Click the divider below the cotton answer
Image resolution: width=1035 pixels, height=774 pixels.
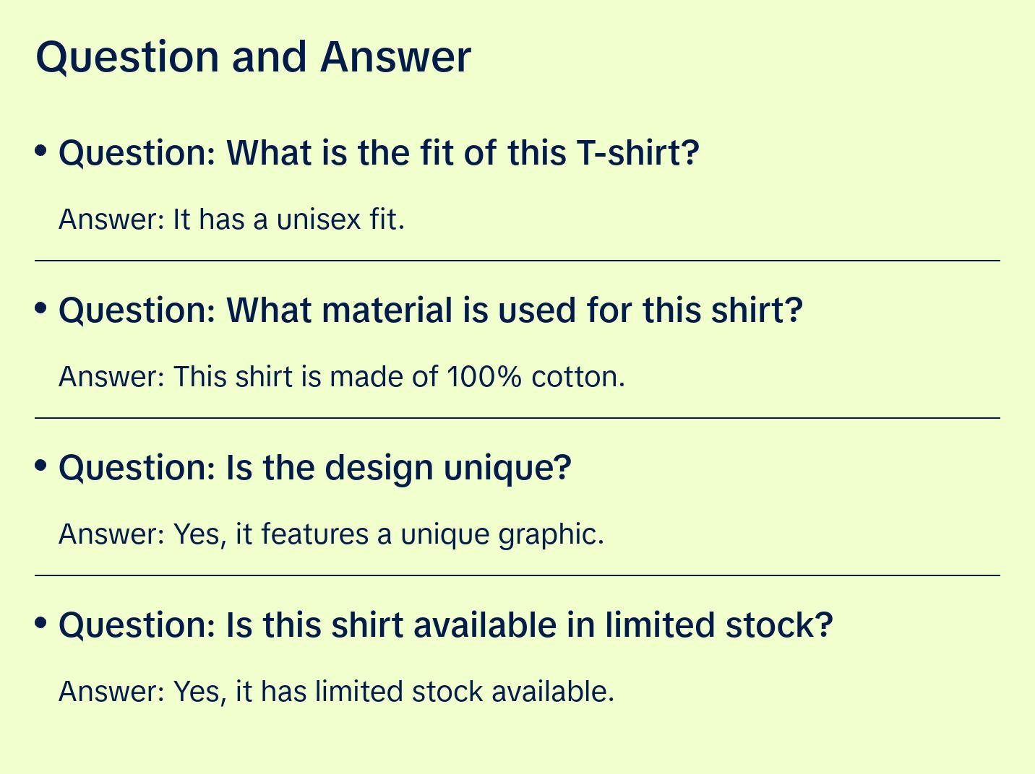[x=517, y=418]
